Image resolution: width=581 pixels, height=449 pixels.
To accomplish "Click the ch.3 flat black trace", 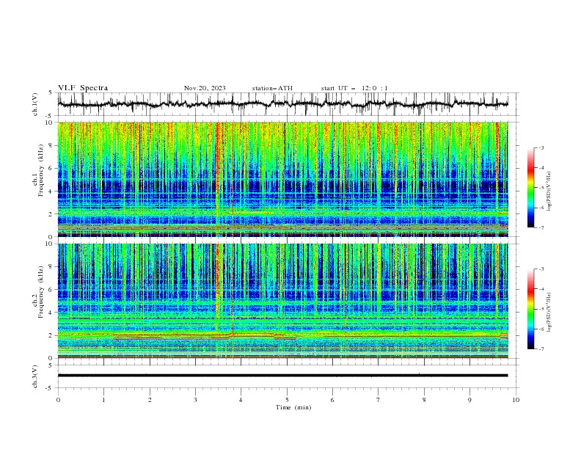I will pyautogui.click(x=282, y=376).
